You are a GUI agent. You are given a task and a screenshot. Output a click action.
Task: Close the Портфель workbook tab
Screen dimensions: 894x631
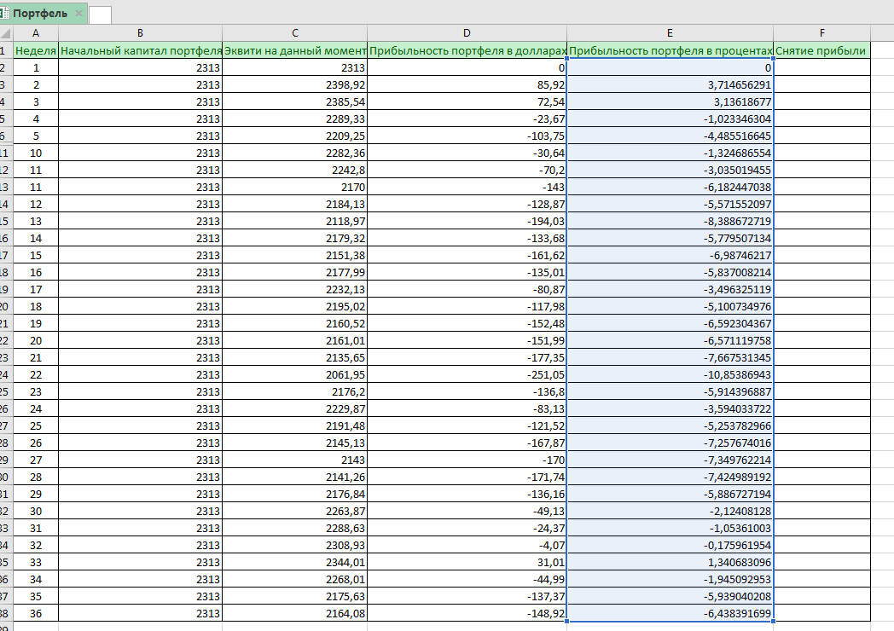[x=78, y=14]
